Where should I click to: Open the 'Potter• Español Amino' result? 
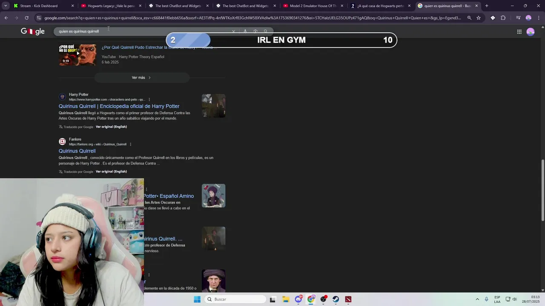169,196
